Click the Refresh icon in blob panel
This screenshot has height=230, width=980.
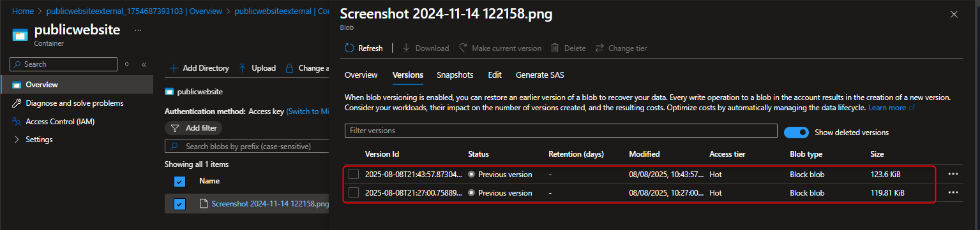(349, 48)
